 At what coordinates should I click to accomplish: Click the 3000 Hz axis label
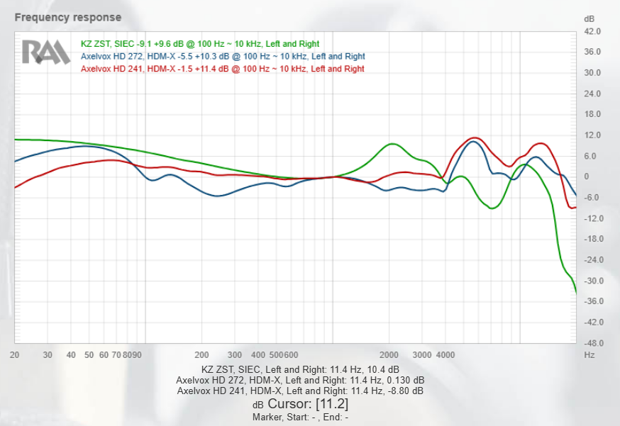[422, 355]
